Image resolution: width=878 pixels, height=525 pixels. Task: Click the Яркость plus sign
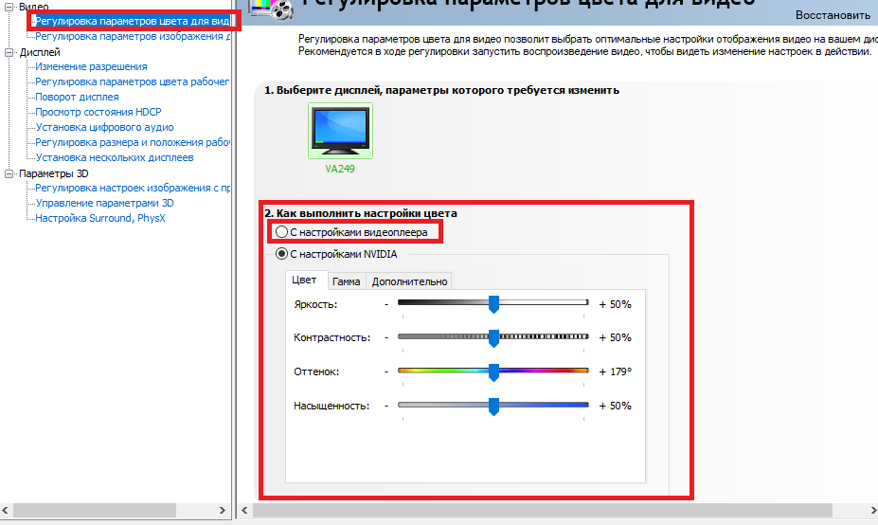(x=602, y=305)
